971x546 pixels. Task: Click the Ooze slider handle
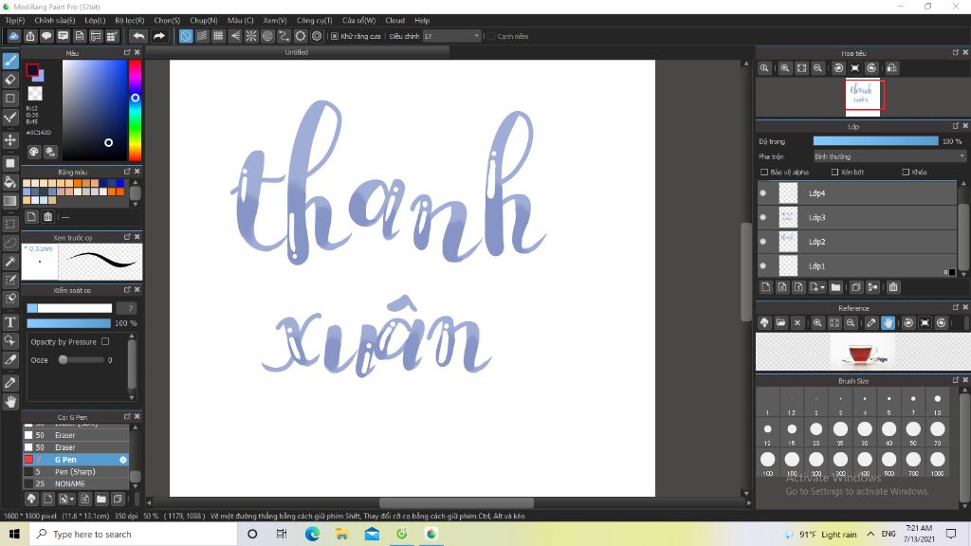[63, 359]
